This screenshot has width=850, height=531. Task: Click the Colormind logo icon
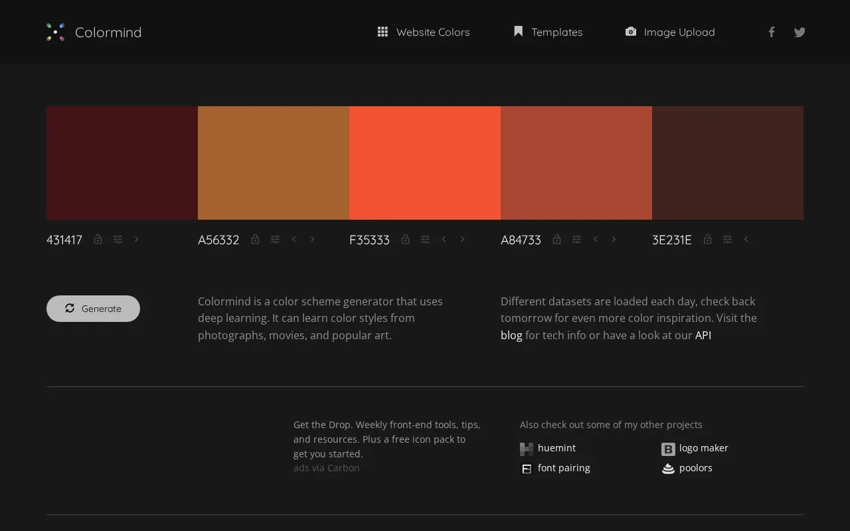click(x=55, y=32)
